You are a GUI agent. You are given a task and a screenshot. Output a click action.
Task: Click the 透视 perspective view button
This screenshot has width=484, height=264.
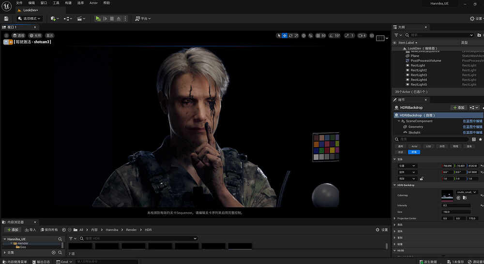[19, 35]
